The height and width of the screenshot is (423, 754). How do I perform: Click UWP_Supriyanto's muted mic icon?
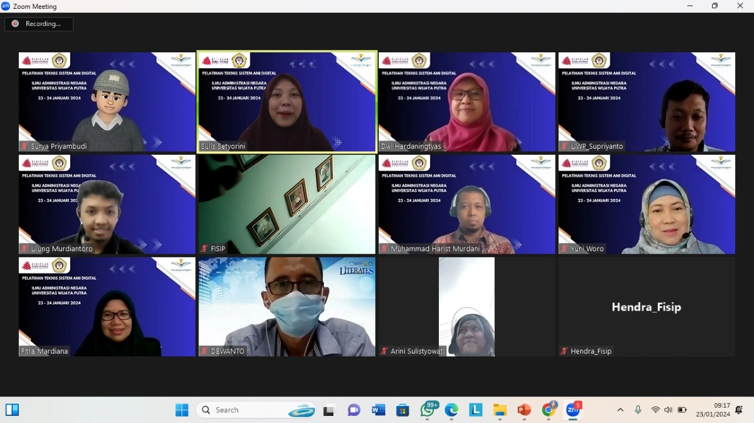564,146
